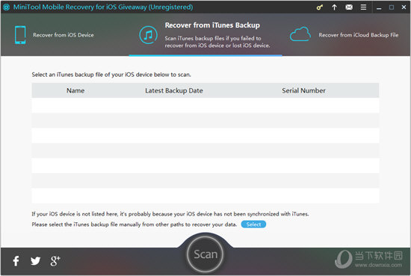Minimize the MiniTool window
Screen dimensions: 411x276
tap(379, 7)
